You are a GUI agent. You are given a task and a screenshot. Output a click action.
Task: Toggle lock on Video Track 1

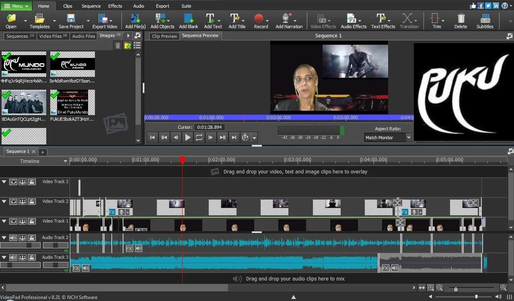click(31, 221)
